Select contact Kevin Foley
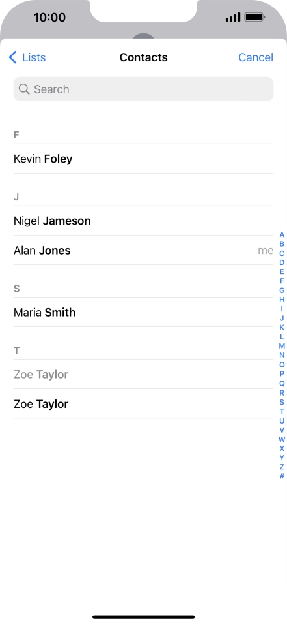The height and width of the screenshot is (624, 287). click(x=143, y=159)
